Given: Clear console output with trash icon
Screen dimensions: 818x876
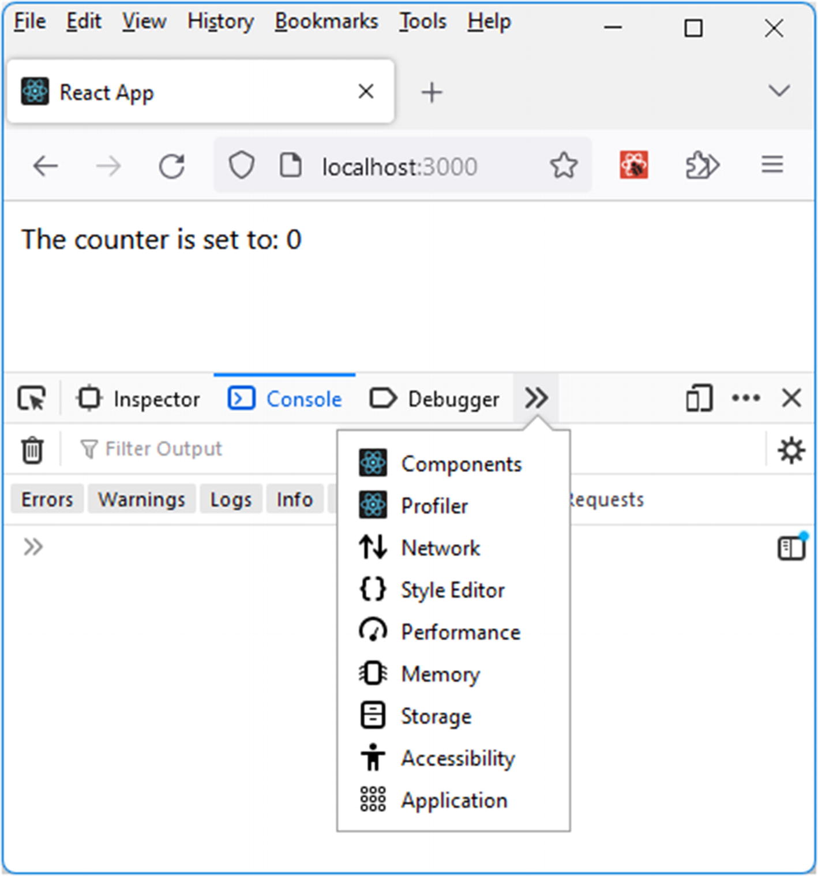Looking at the screenshot, I should (x=32, y=450).
